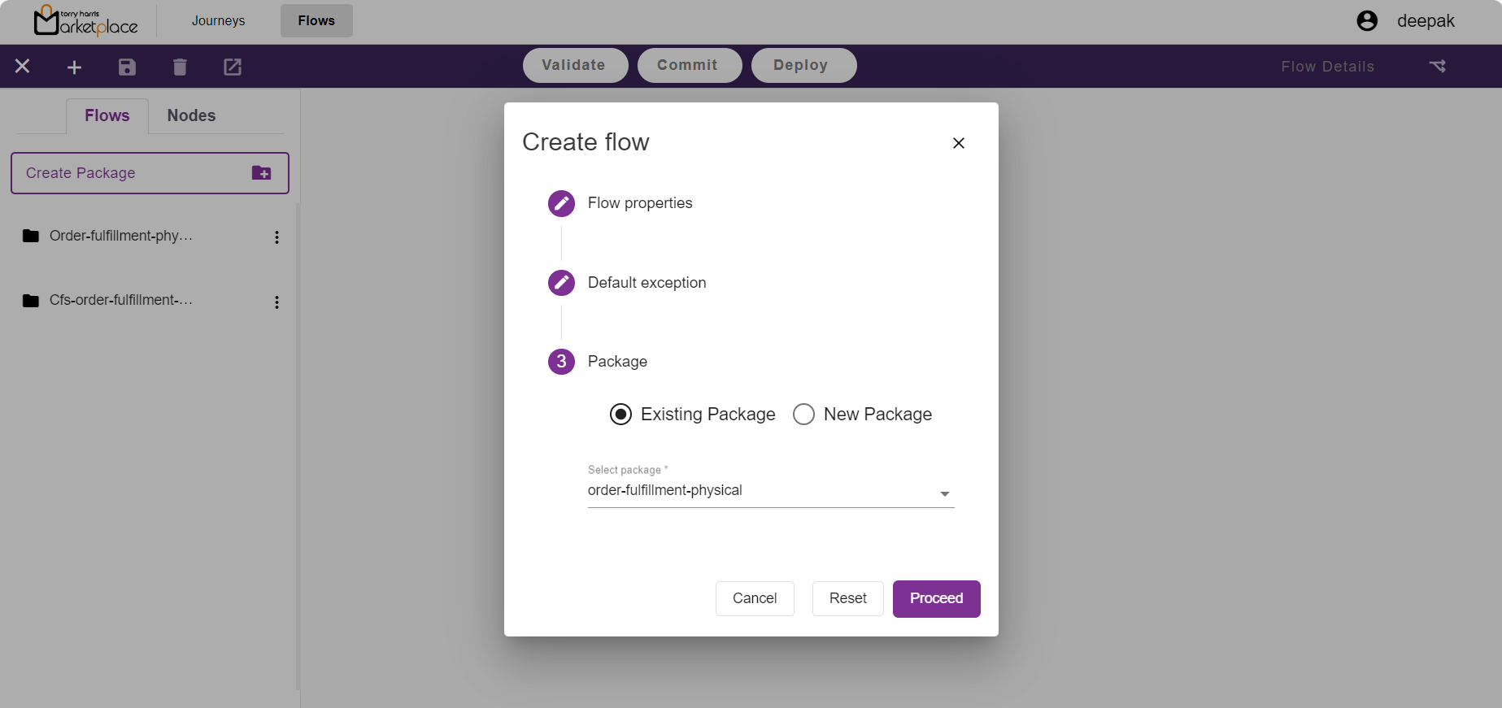Click the X close editor icon in toolbar
Viewport: 1502px width, 708px height.
[x=23, y=67]
